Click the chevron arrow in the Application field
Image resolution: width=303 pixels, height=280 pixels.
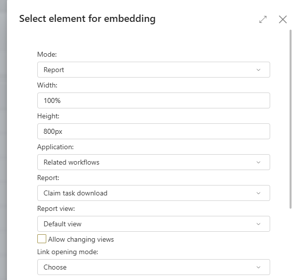[258, 162]
